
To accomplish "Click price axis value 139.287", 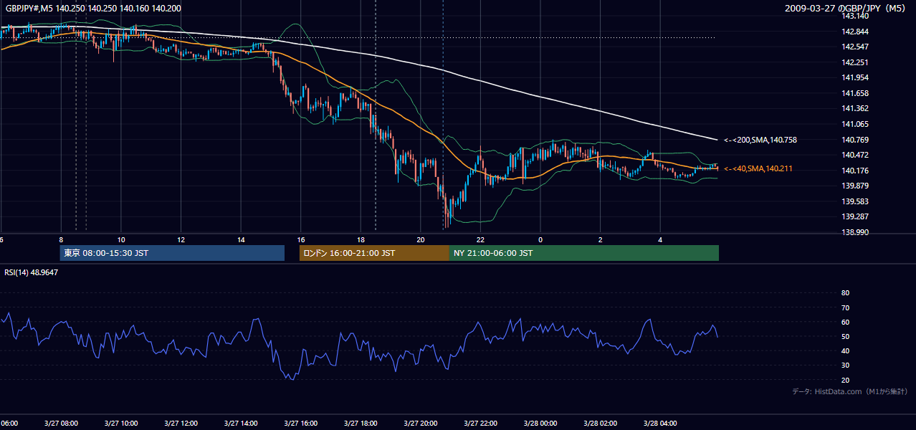I will [x=854, y=216].
